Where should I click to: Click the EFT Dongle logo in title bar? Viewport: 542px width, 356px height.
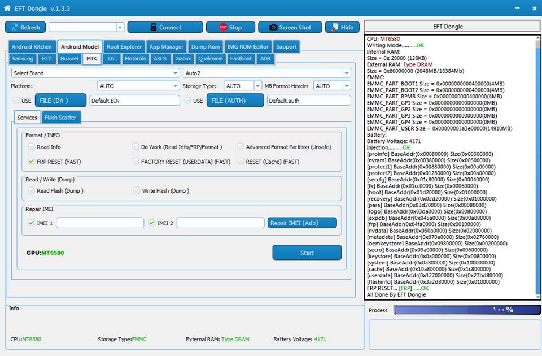(7, 8)
